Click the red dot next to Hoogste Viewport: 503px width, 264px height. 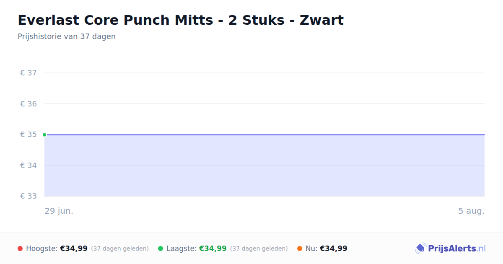(x=20, y=248)
